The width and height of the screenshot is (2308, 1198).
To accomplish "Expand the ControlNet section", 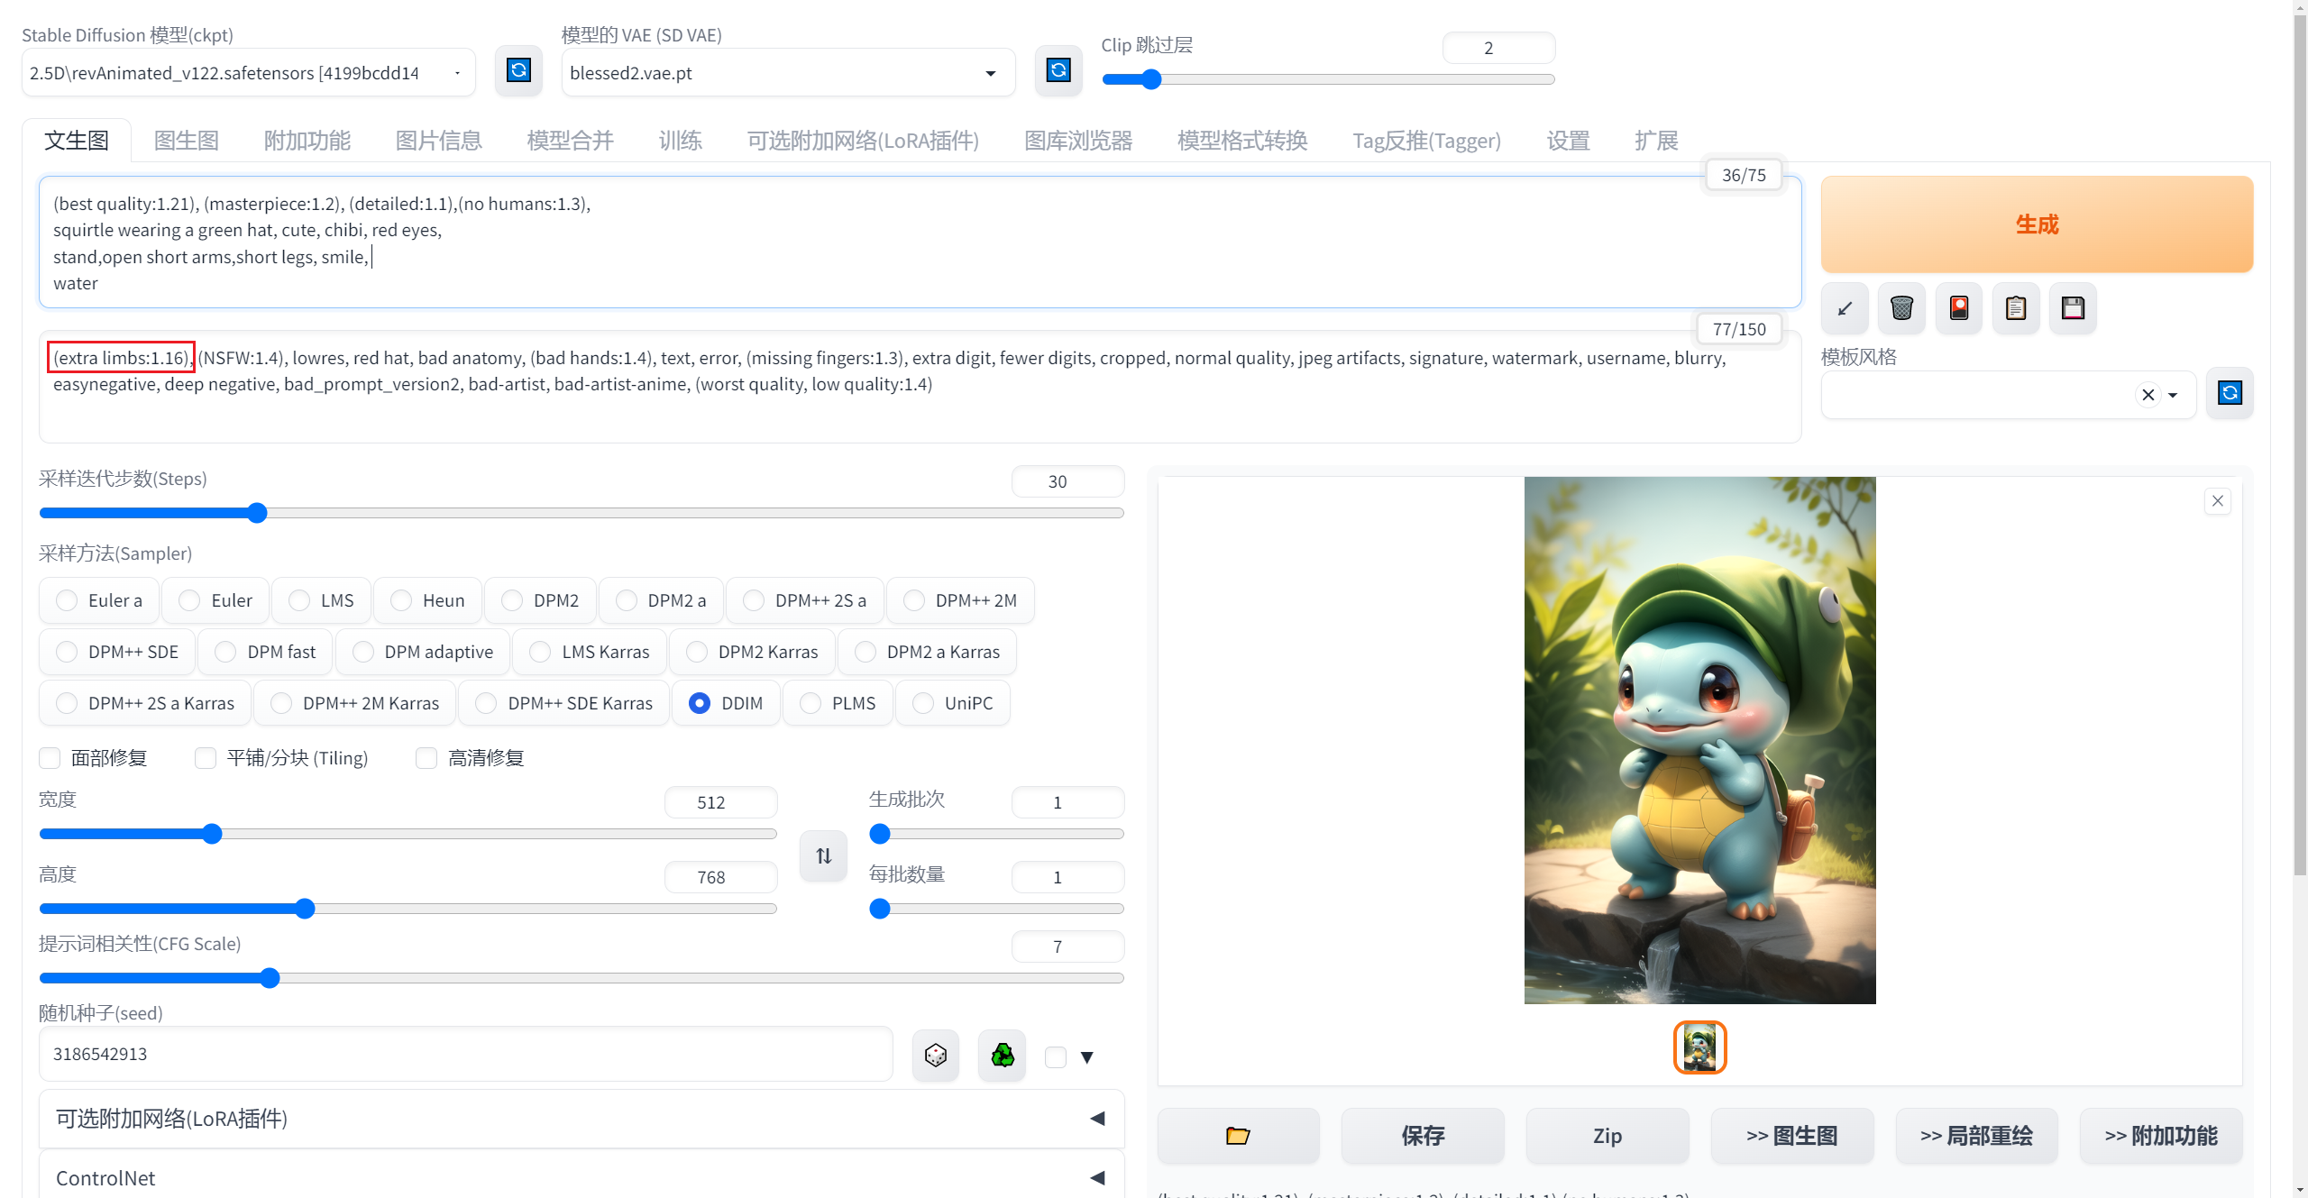I will (x=1096, y=1177).
